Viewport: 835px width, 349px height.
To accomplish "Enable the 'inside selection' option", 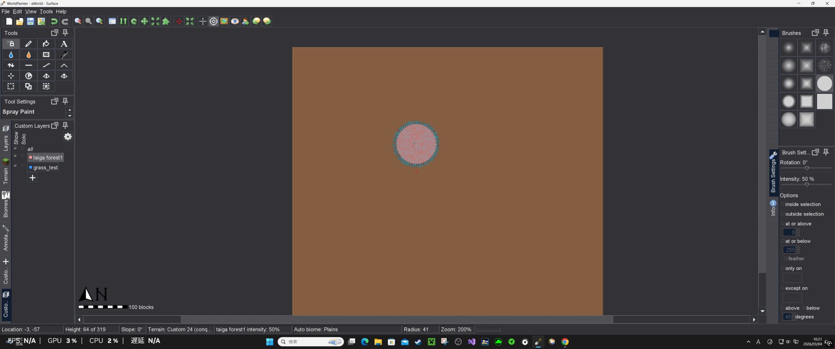I will tap(782, 204).
